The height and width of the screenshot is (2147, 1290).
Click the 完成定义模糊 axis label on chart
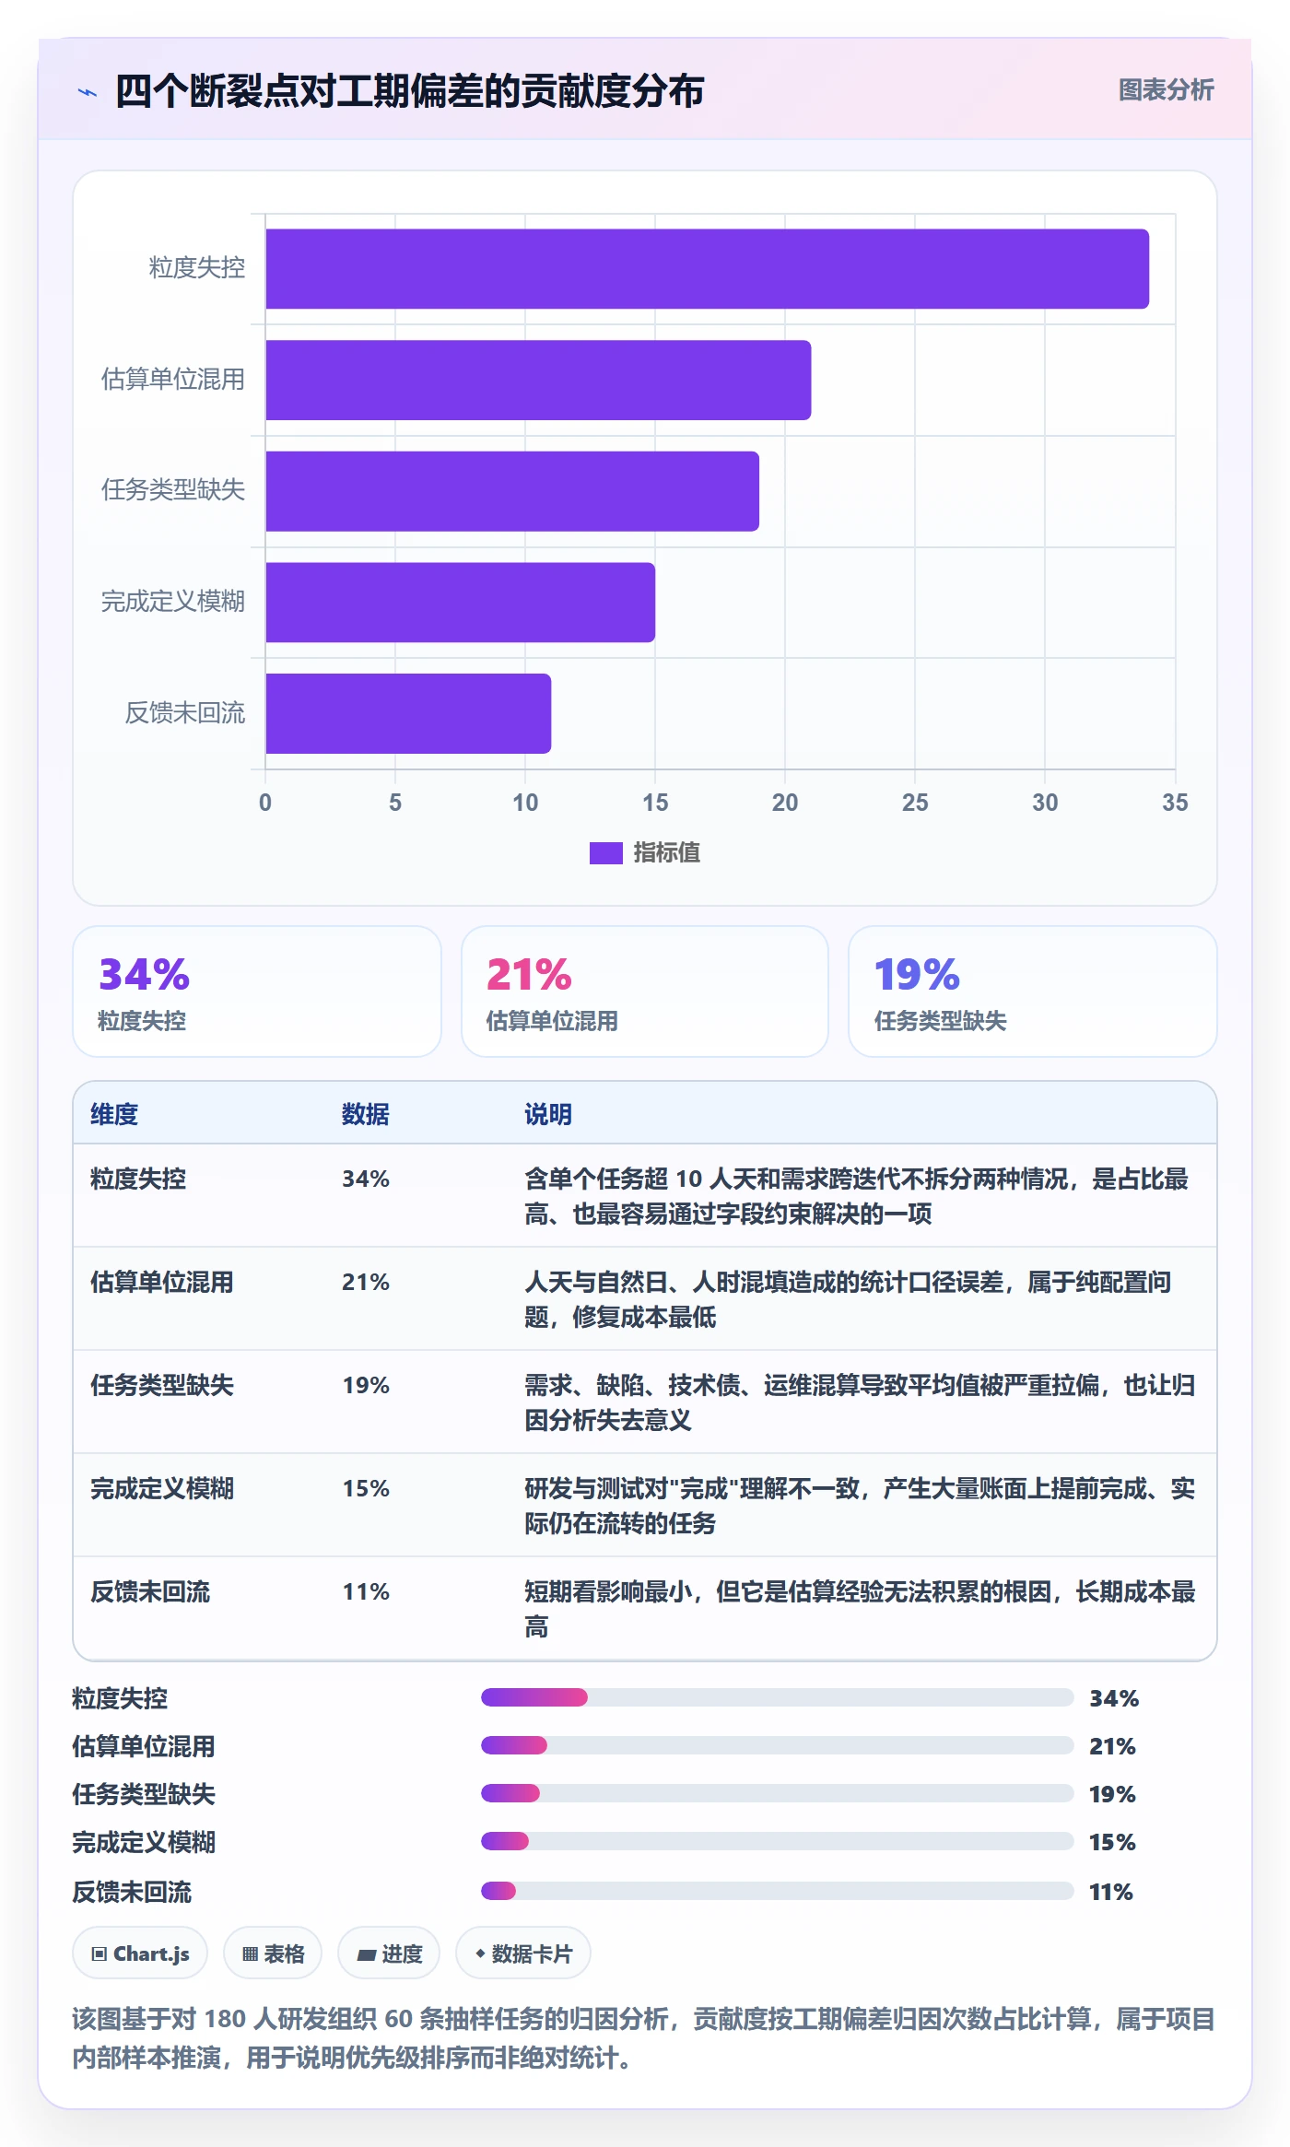[x=173, y=602]
